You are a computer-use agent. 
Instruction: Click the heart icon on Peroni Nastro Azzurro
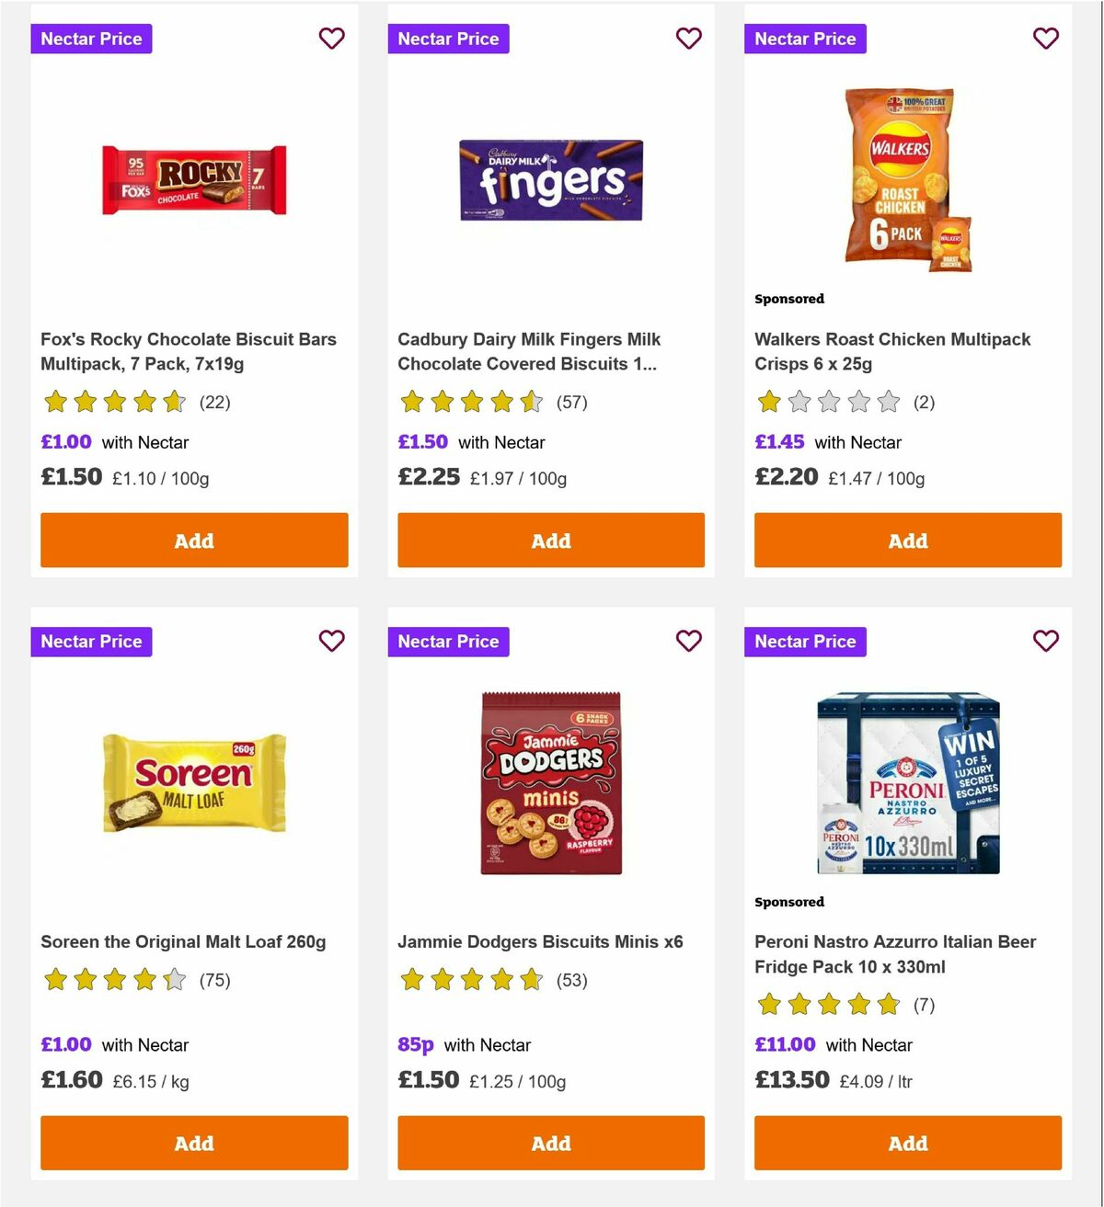click(1046, 641)
